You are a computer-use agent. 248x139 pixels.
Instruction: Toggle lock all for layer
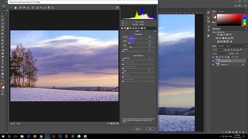(x=228, y=57)
